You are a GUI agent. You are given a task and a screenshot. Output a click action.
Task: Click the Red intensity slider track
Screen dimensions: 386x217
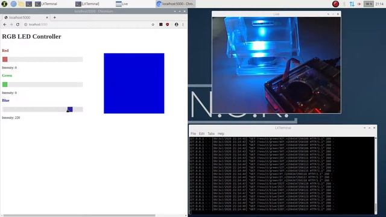pyautogui.click(x=43, y=59)
